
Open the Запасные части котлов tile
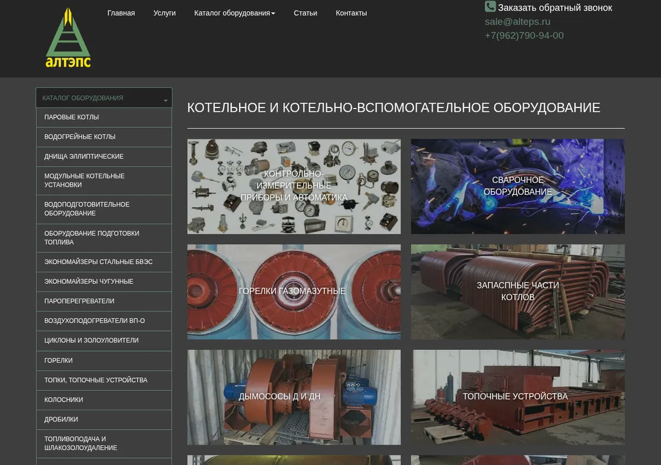(x=518, y=292)
